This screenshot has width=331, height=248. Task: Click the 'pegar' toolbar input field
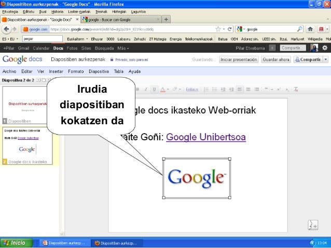click(43, 39)
